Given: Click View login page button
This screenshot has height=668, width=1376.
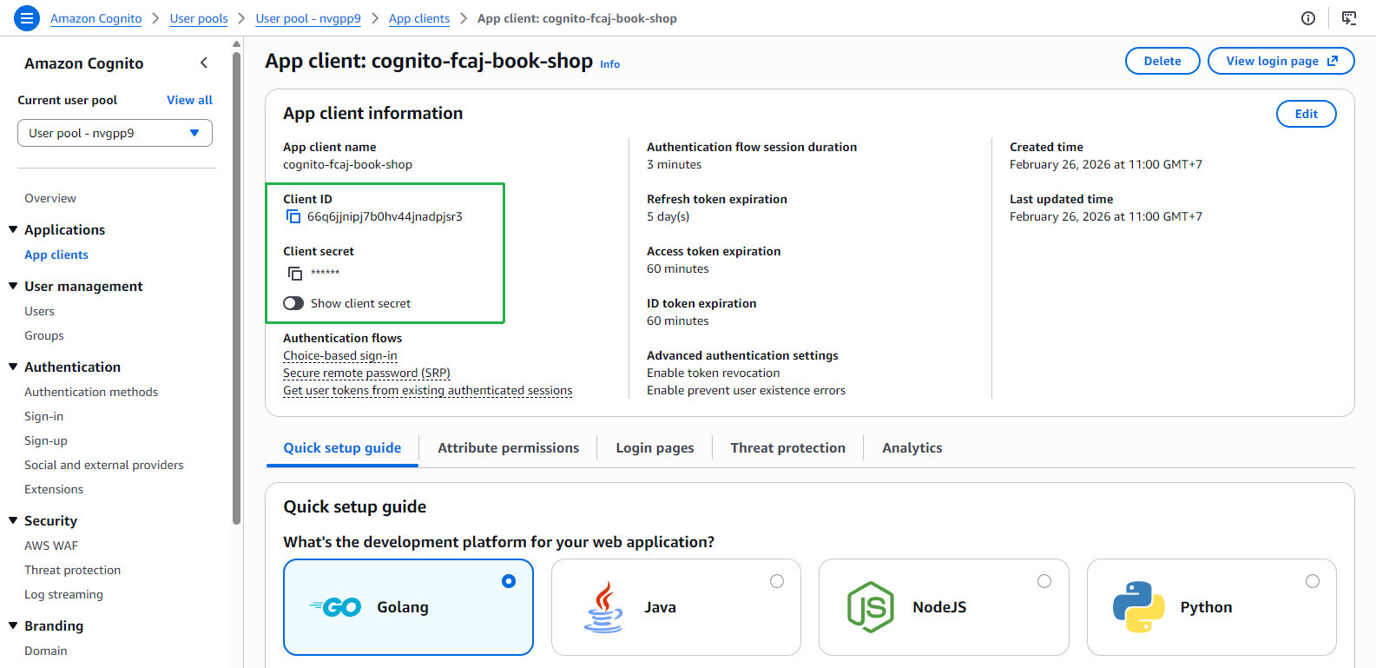Looking at the screenshot, I should [1281, 61].
